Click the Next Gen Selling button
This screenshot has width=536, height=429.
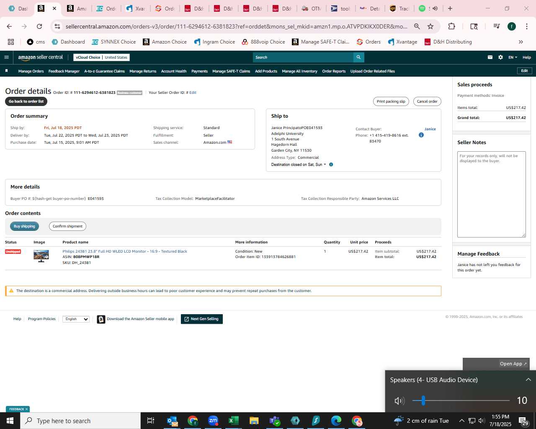[202, 319]
